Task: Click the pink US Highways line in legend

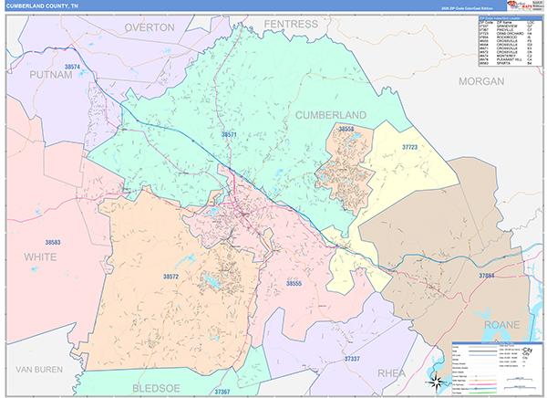Action: tap(483, 384)
